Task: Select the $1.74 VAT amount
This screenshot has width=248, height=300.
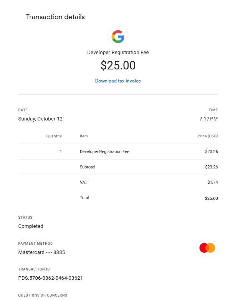Action: (x=213, y=182)
